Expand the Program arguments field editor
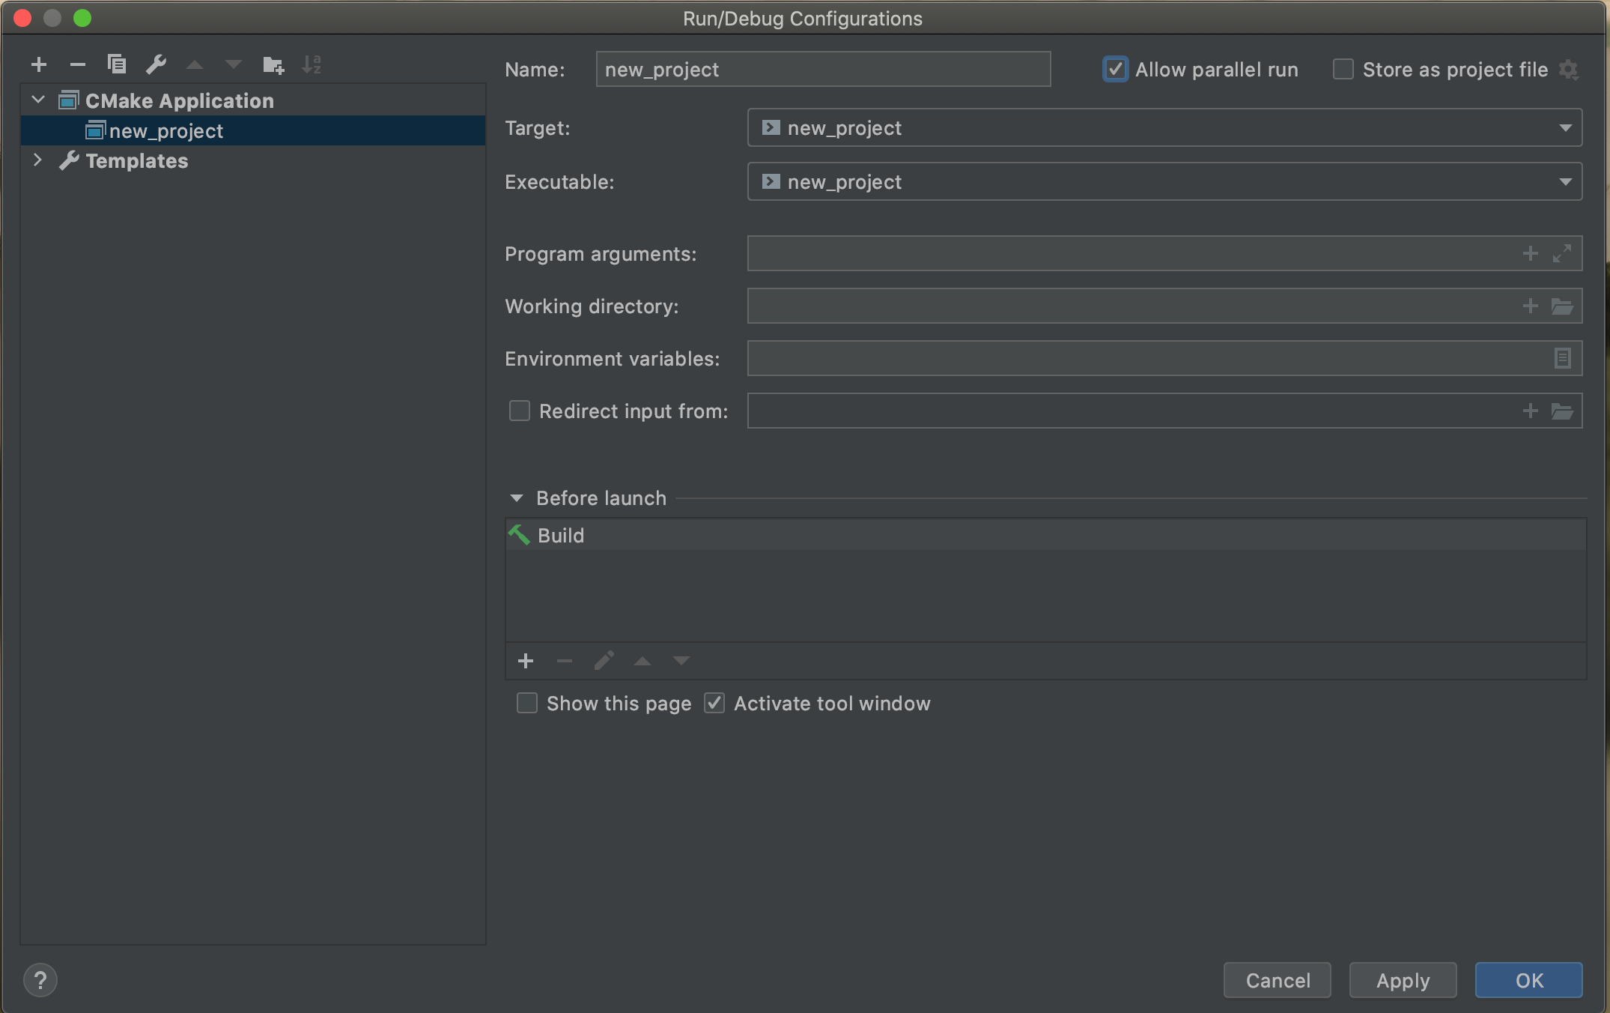 tap(1562, 254)
